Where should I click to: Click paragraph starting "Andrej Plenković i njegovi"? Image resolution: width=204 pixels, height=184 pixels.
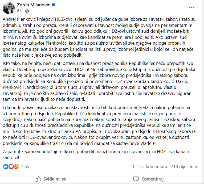click(101, 37)
